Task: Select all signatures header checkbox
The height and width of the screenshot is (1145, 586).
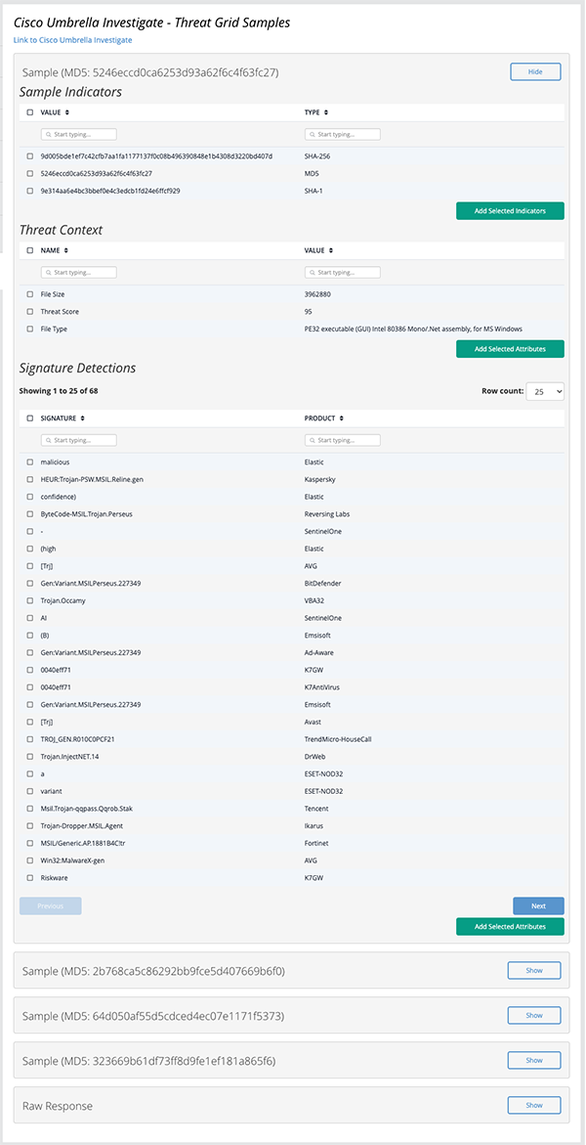Action: [30, 418]
